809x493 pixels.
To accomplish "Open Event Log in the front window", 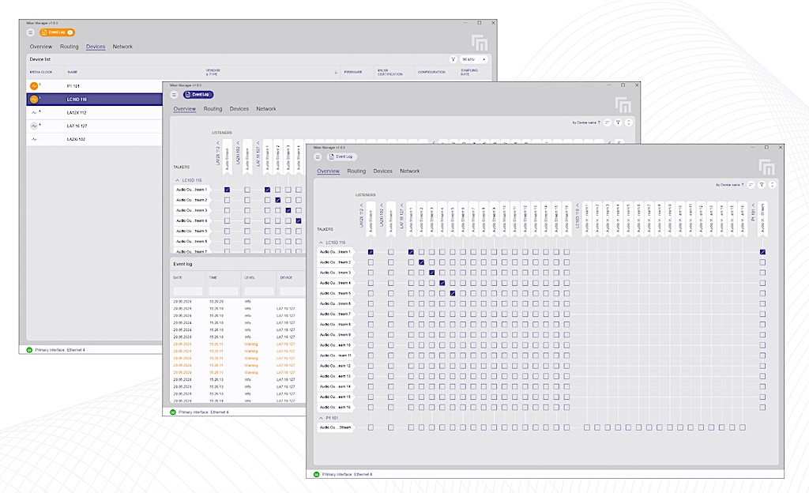I will 341,157.
